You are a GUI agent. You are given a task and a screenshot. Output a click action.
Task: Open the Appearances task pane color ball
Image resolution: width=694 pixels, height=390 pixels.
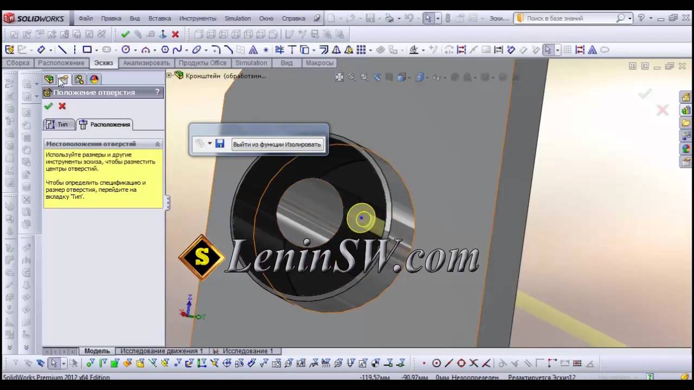686,148
